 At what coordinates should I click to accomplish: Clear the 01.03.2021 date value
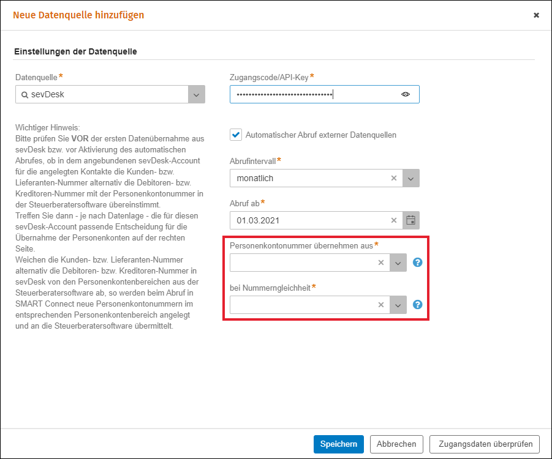393,220
